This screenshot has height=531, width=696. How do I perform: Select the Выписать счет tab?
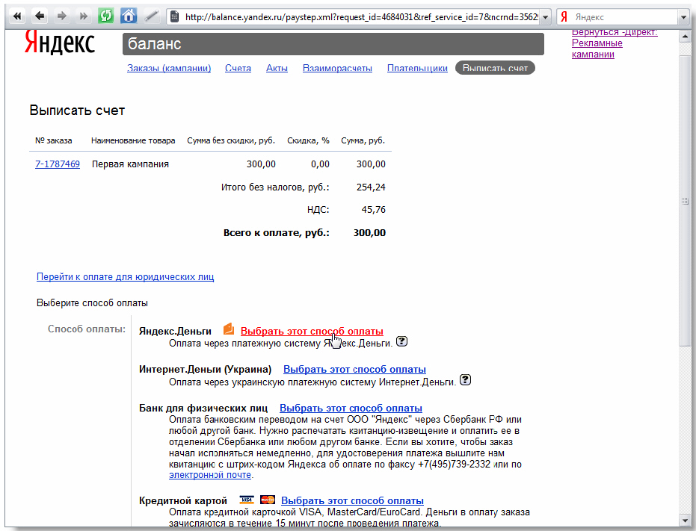click(495, 68)
